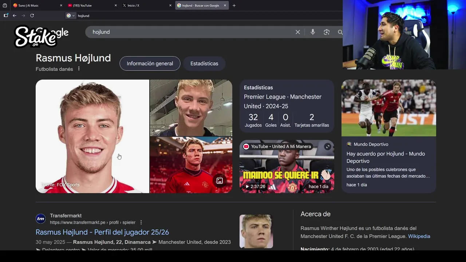Go back to the previous page
The image size is (466, 262).
click(x=15, y=16)
